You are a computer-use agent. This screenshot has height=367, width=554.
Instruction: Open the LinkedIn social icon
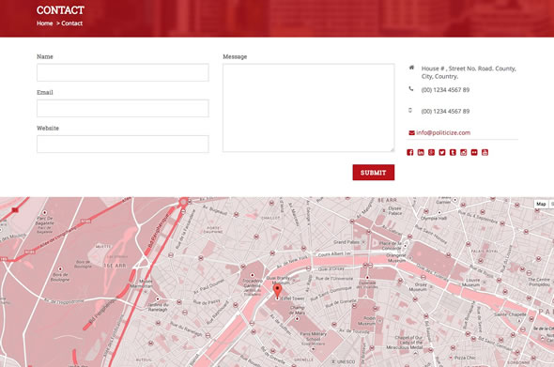[421, 152]
